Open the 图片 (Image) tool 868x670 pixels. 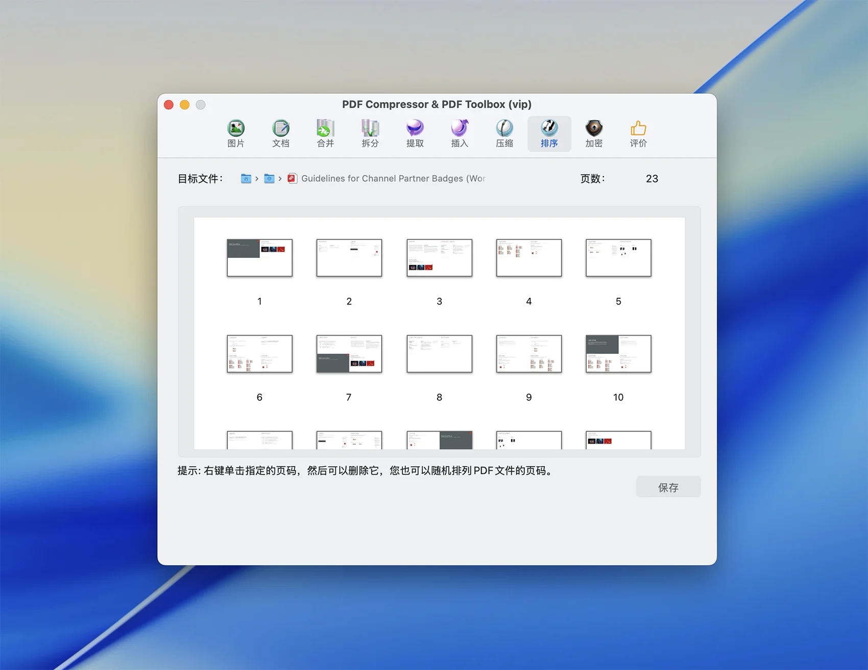click(235, 133)
